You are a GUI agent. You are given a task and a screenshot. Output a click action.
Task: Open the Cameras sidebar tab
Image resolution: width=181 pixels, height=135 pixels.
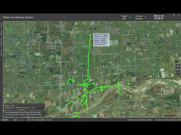click(x=1, y=52)
